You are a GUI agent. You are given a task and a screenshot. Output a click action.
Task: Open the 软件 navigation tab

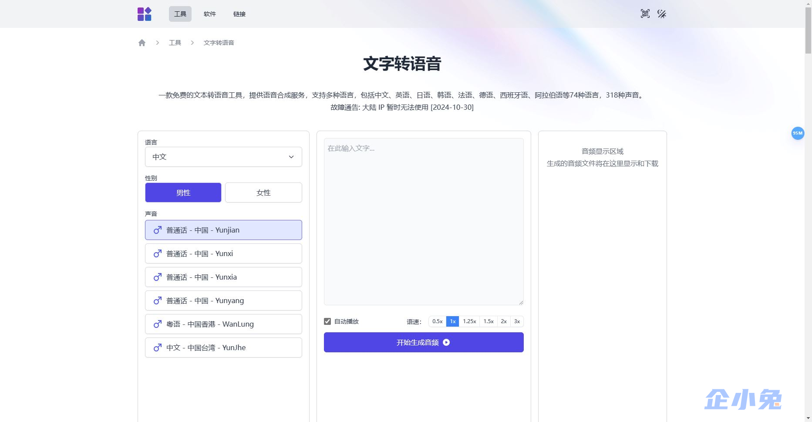click(x=210, y=14)
